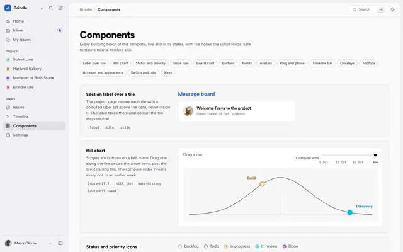Click the Todo status icon
Viewport: 403px width, 252px height.
click(206, 246)
